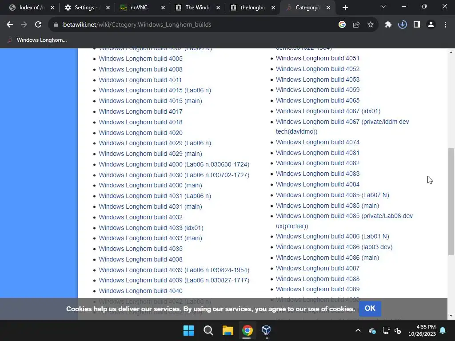This screenshot has width=455, height=341.
Task: Open the Chrome profile avatar
Action: [x=431, y=25]
